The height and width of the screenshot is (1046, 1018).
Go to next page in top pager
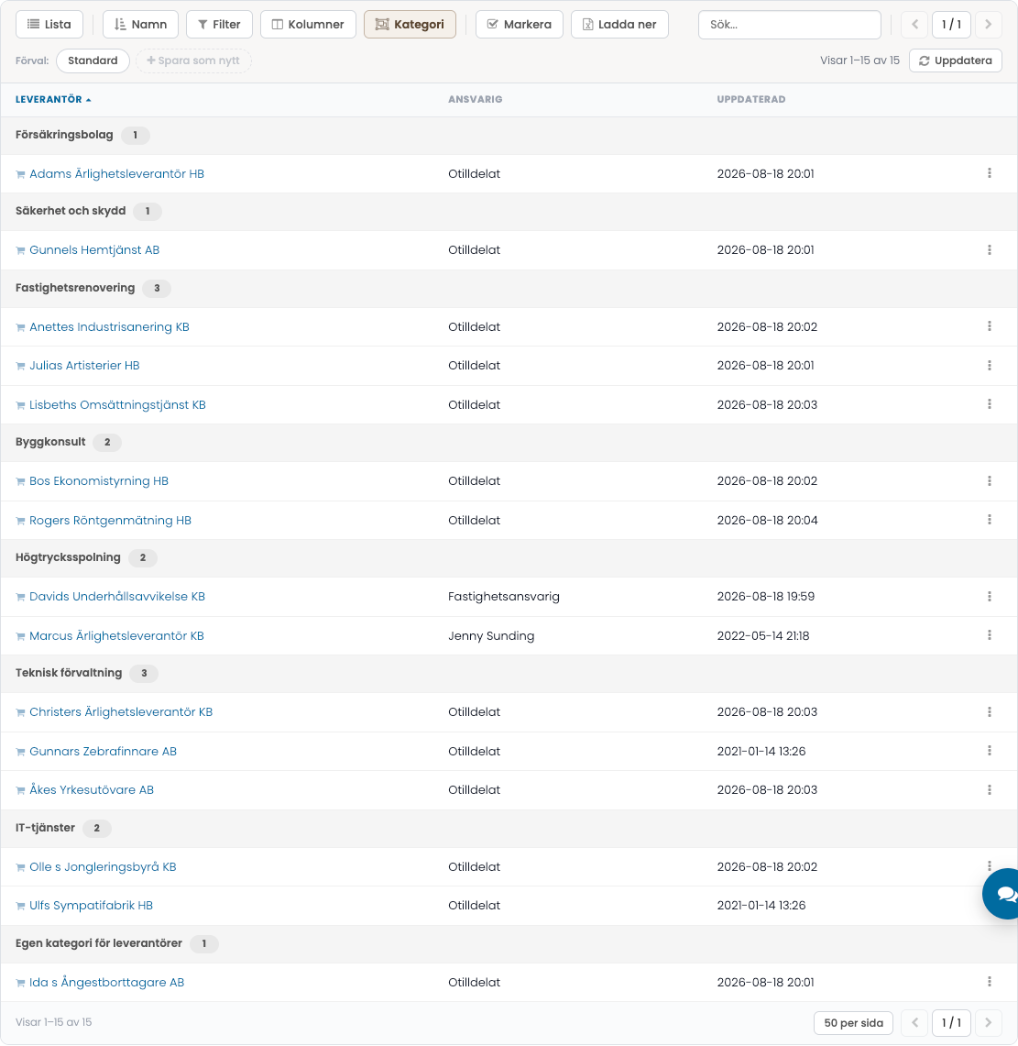click(988, 25)
